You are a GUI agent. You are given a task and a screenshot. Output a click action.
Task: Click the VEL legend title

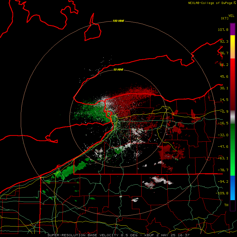(231, 16)
